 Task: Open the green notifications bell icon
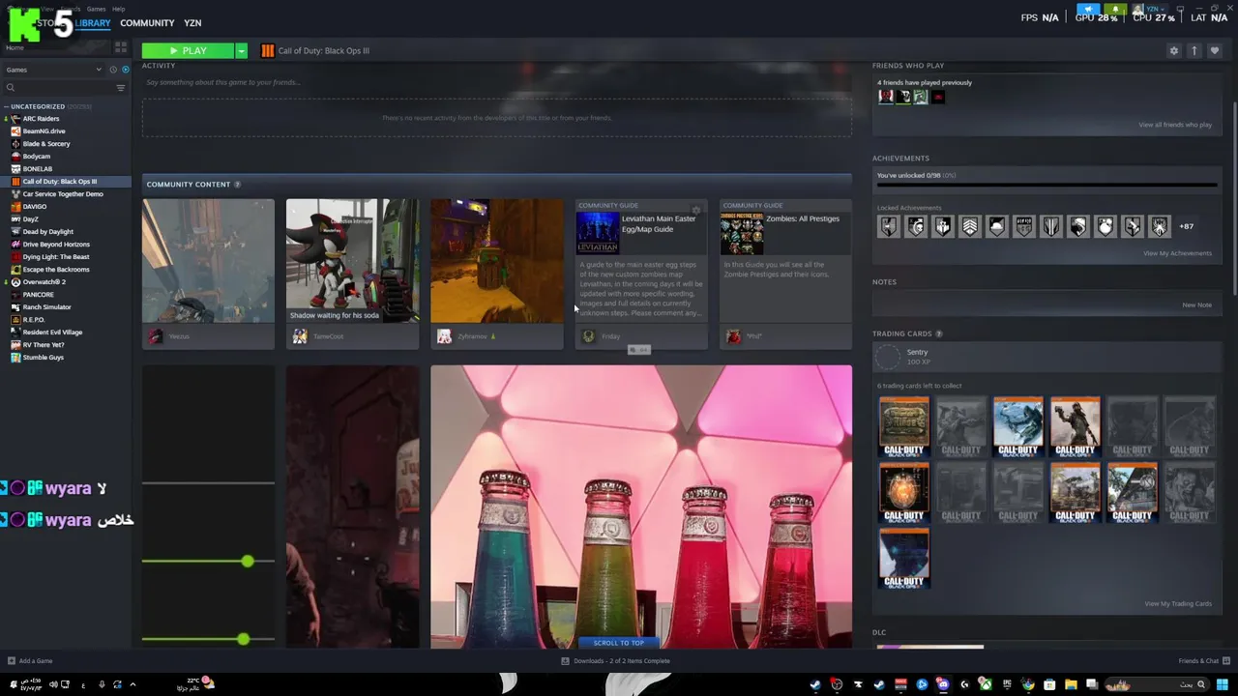(x=1116, y=9)
